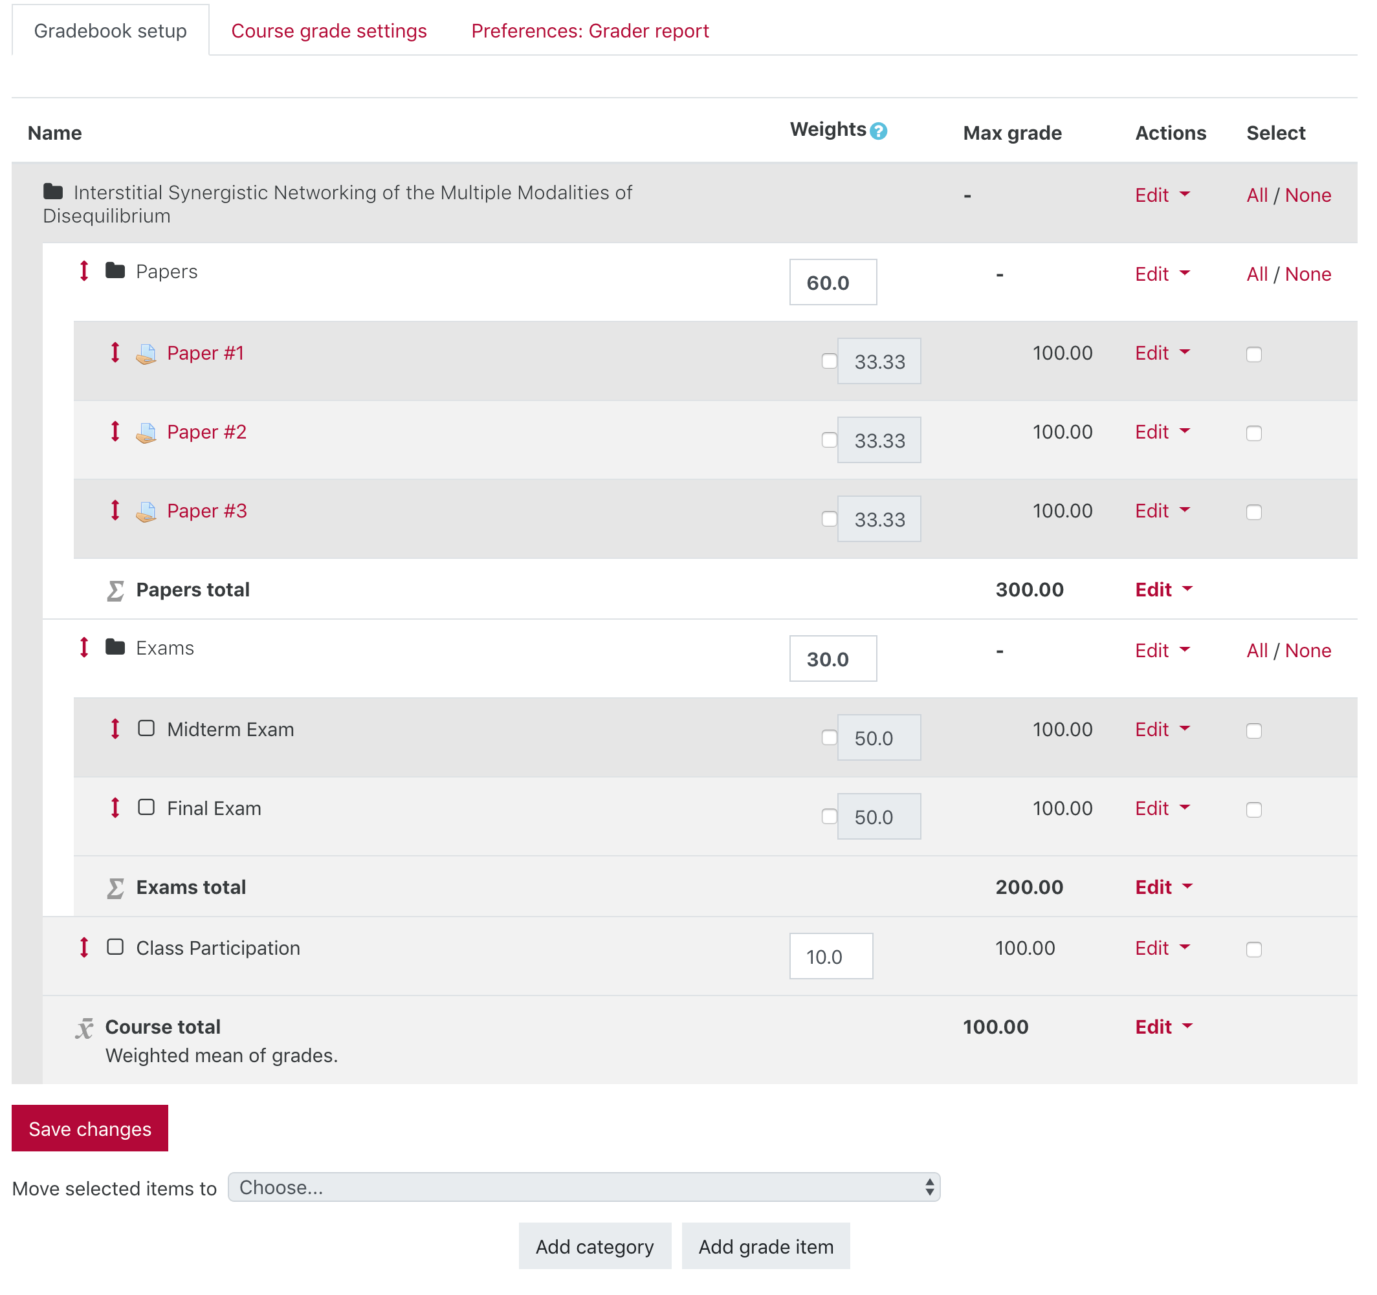
Task: Edit the Papers weight input field
Action: [833, 282]
